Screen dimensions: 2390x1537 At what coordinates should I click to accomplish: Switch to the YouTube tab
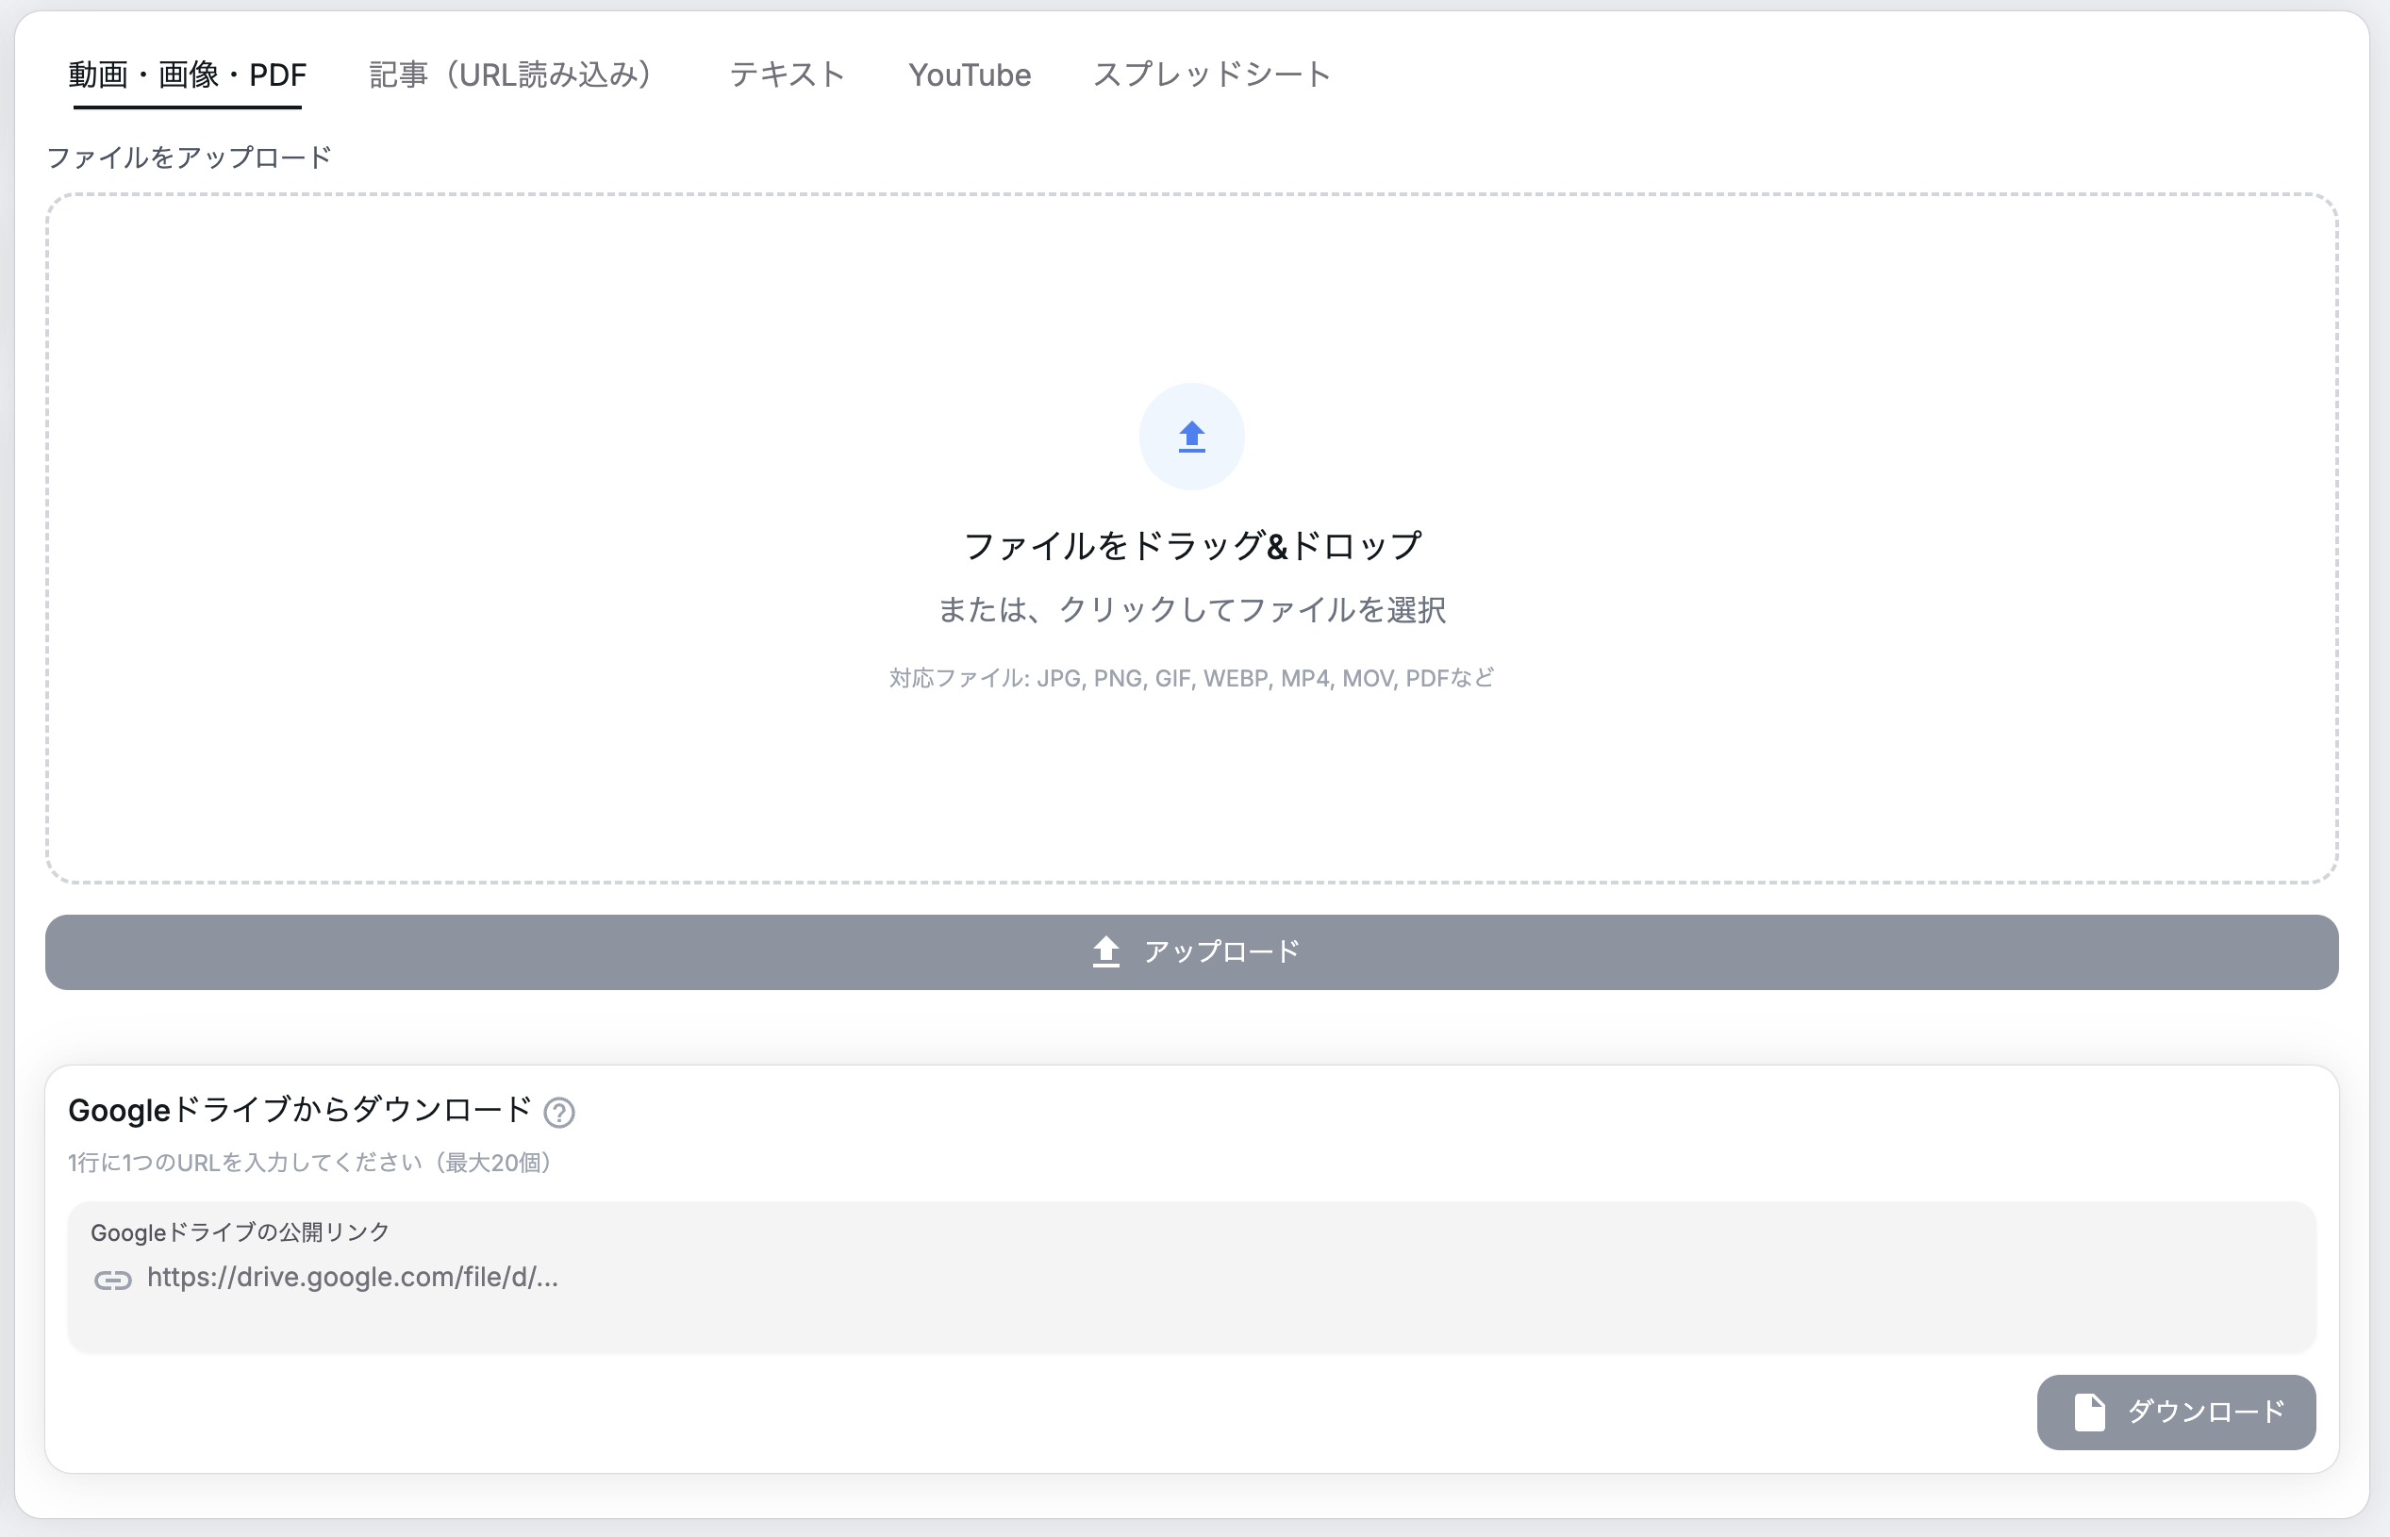(x=969, y=74)
